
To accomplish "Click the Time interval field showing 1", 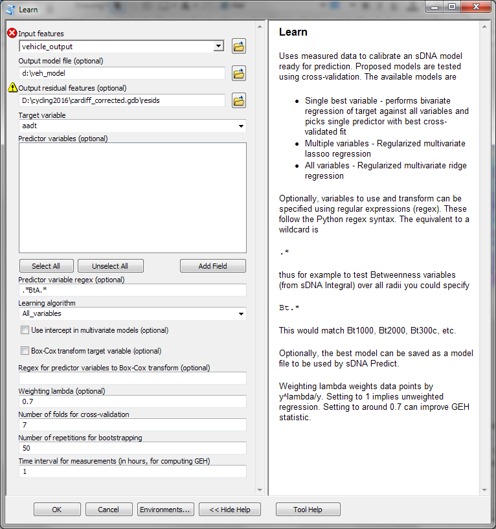I will pyautogui.click(x=133, y=471).
